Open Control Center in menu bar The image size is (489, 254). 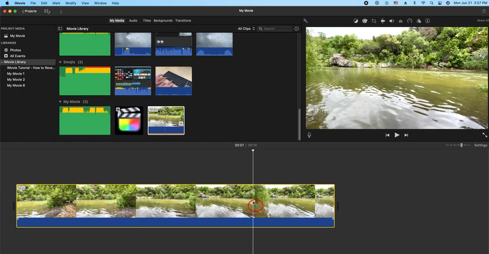440,3
